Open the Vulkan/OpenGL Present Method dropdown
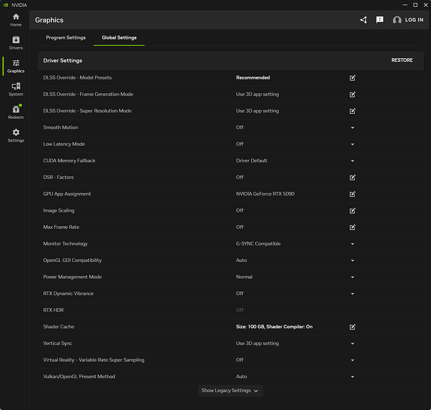Viewport: 431px width, 410px height. point(352,377)
